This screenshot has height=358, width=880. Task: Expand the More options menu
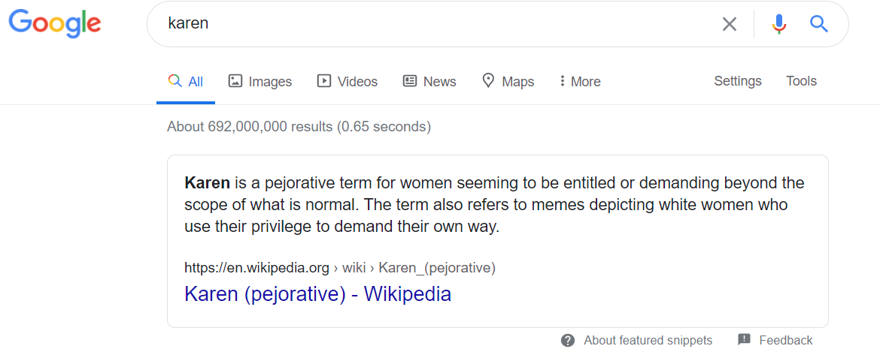580,82
